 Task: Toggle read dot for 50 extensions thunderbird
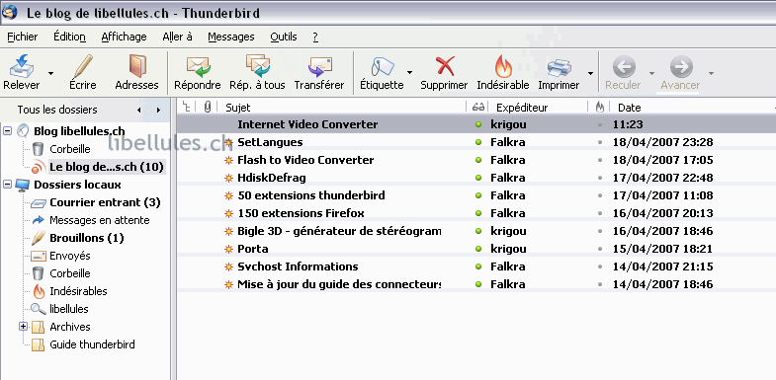[478, 195]
